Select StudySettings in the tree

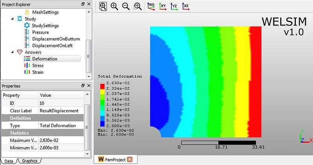pos(45,25)
